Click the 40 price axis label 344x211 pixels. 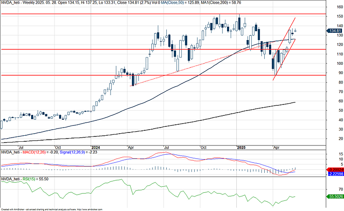341,120
